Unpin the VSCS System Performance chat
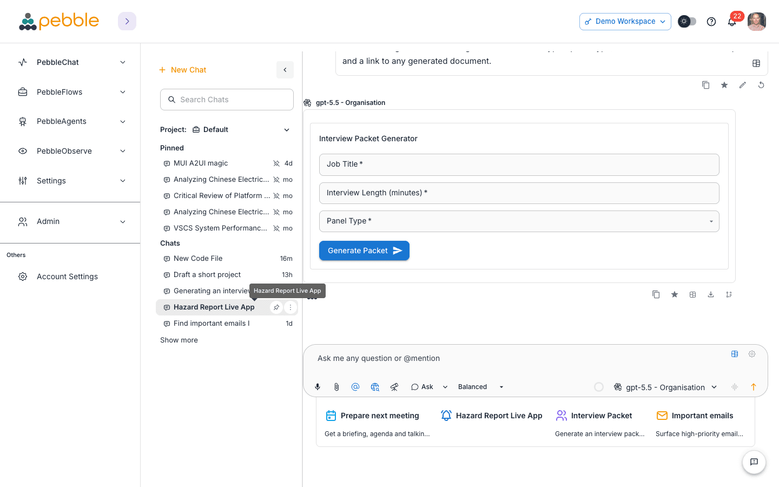Screen dimensions: 779x487 pyautogui.click(x=276, y=228)
